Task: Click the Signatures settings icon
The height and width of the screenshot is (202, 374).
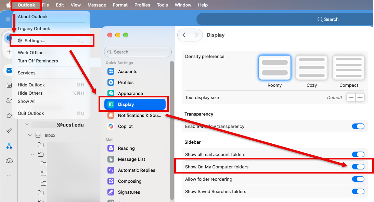Action: (111, 192)
